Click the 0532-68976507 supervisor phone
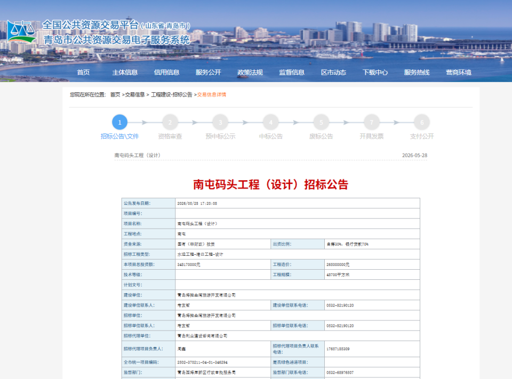 tap(340, 373)
